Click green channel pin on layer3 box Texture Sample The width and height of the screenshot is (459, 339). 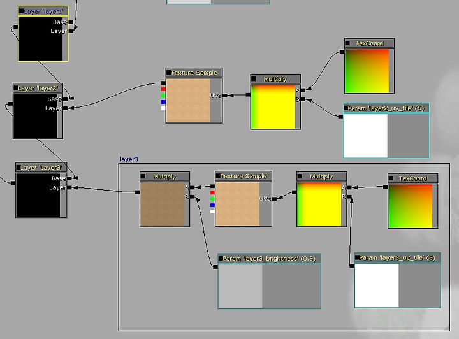[212, 199]
